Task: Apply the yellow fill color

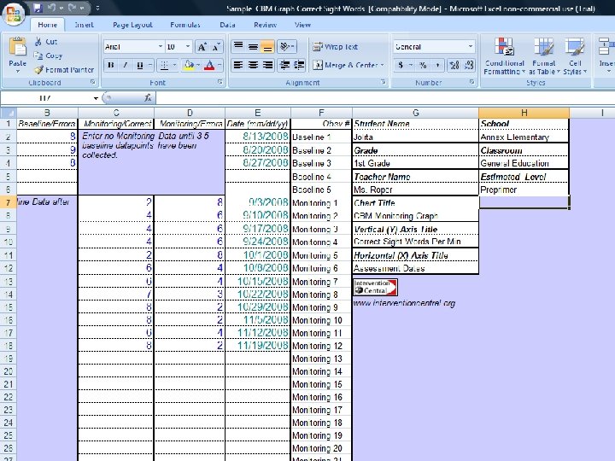Action: click(190, 66)
